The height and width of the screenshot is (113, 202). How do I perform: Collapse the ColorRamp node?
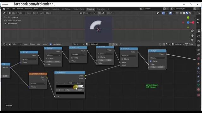[x=56, y=73]
